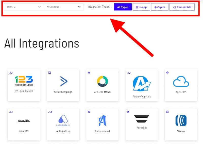Click Zapier icon on Agile CRM card
Image resolution: width=203 pixels, height=144 pixels.
pyautogui.click(x=167, y=73)
